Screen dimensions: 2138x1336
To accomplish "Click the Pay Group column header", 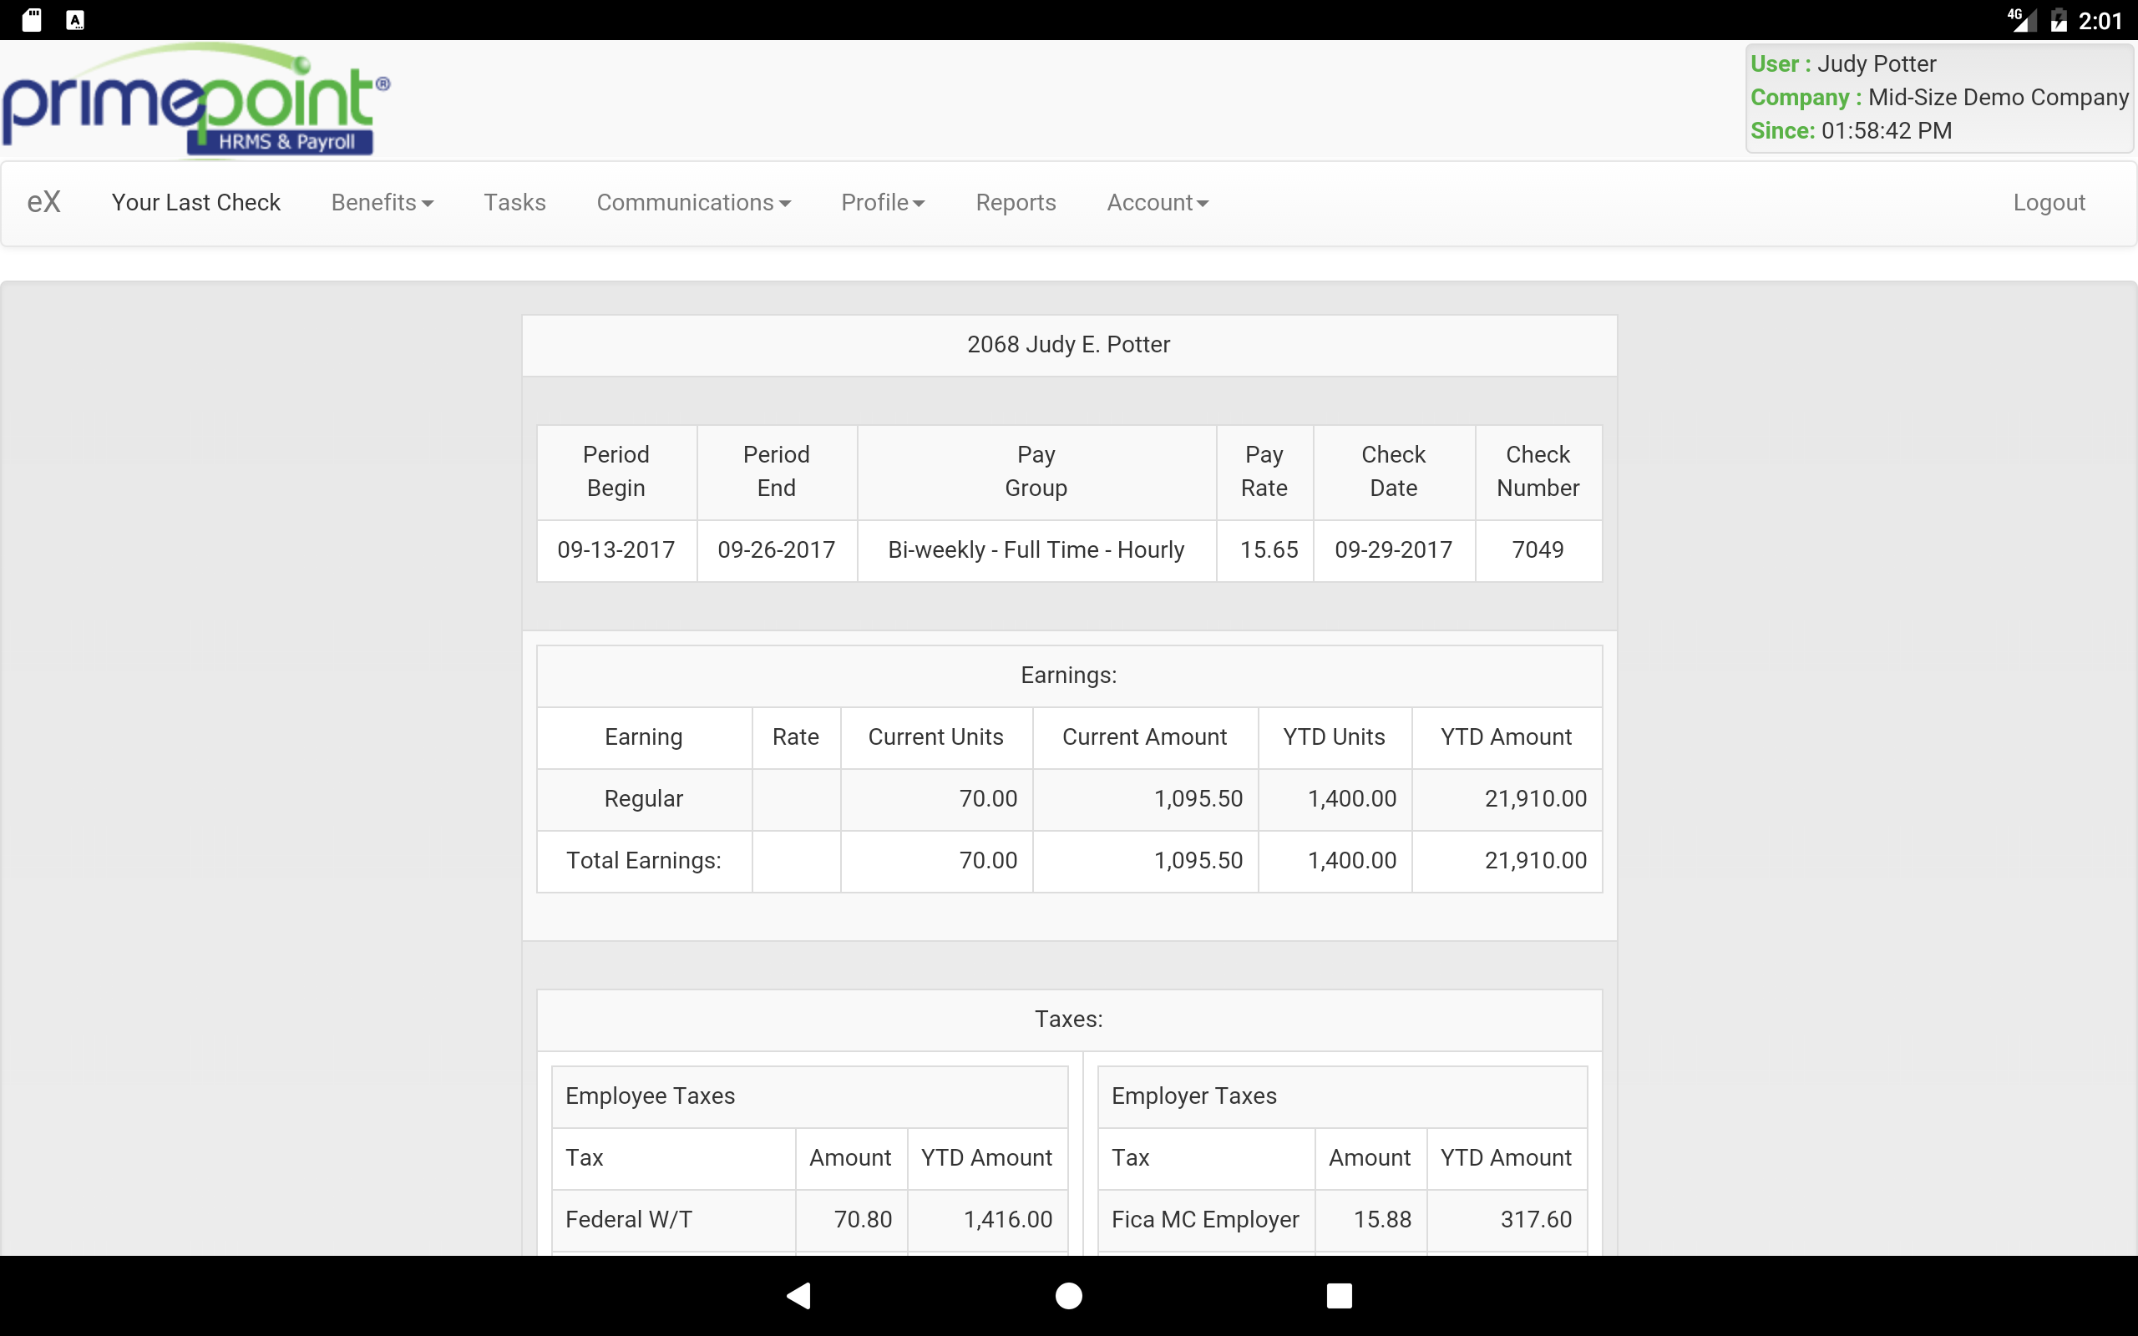I will (1036, 471).
